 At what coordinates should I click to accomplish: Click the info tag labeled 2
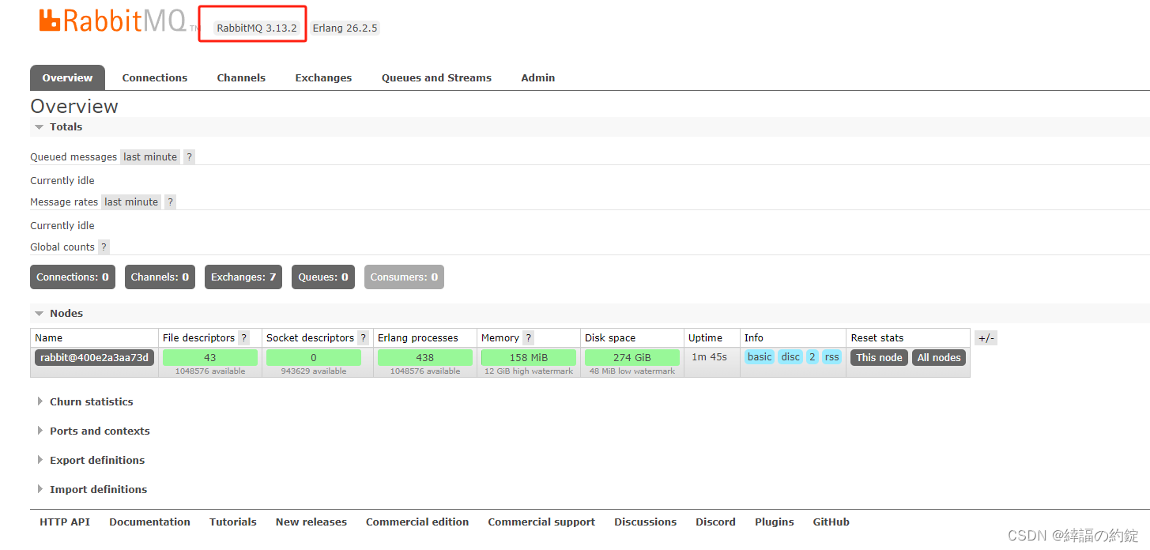813,357
